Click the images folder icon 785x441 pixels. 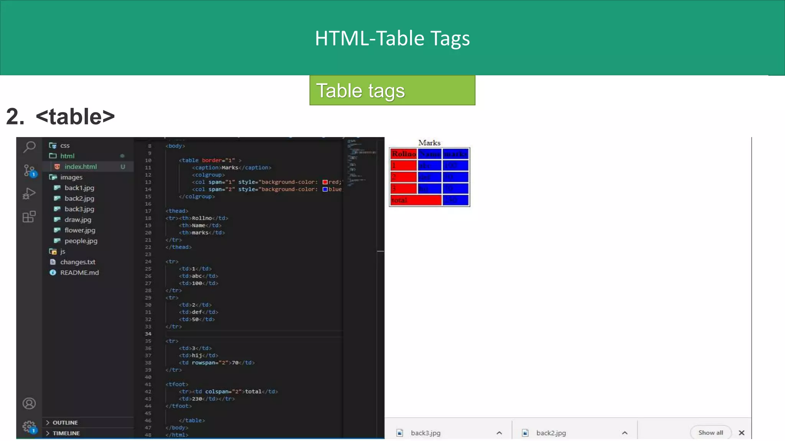coord(53,177)
